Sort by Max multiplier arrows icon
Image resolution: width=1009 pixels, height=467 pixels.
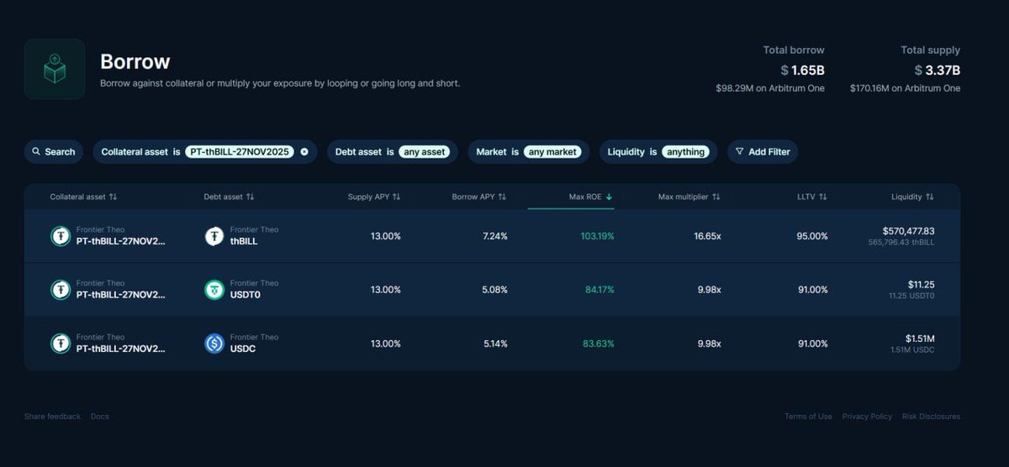716,197
